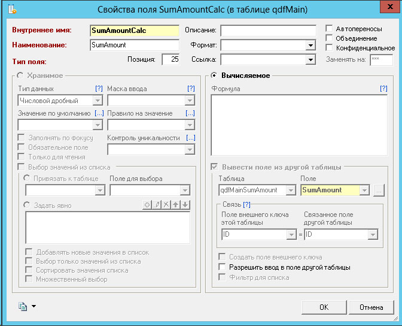This screenshot has height=326, width=402.
Task: Open help link next to Формула
Action: click(383, 89)
